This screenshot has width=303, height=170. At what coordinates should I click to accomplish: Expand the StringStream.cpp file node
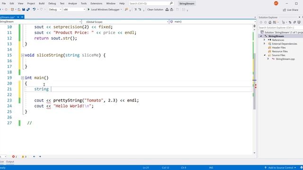click(x=268, y=59)
